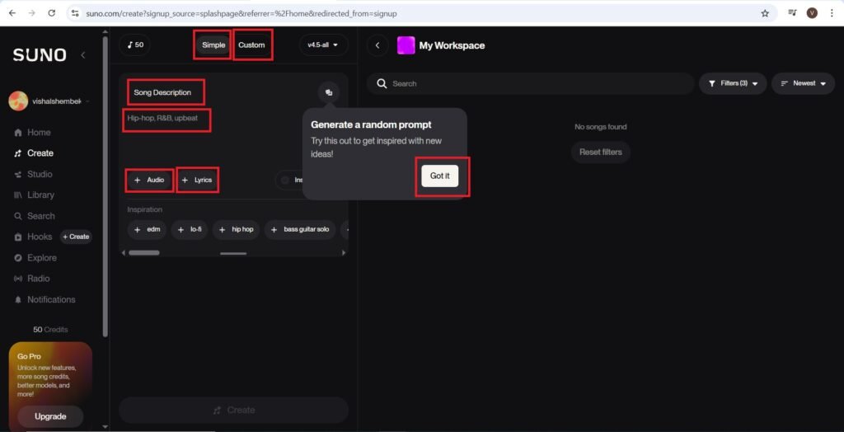
Task: Go back using the browser back arrow
Action: (x=12, y=13)
